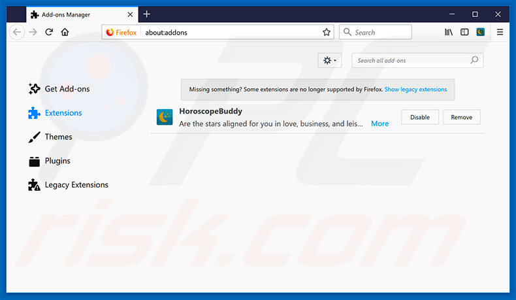Open a new tab
This screenshot has width=516, height=300.
(x=147, y=14)
